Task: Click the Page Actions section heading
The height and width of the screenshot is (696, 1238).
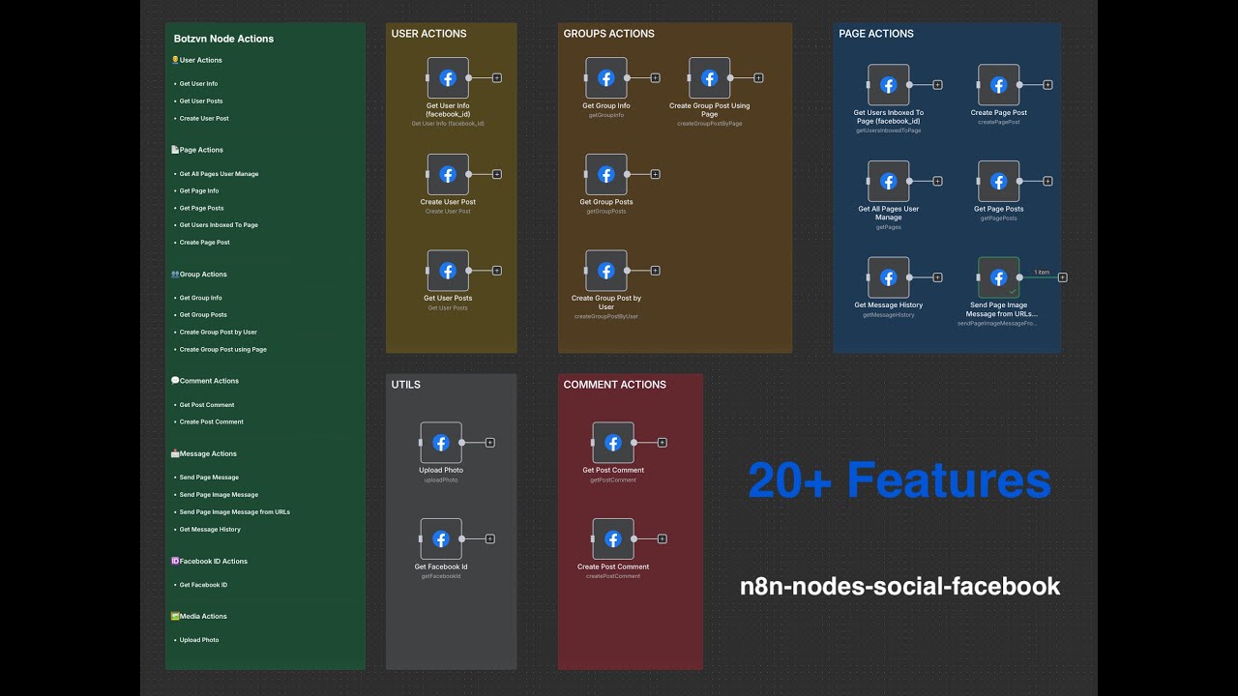Action: pos(196,150)
